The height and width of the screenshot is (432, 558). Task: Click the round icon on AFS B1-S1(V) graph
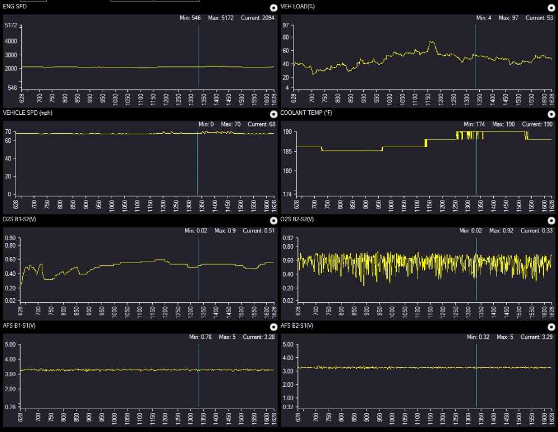273,327
